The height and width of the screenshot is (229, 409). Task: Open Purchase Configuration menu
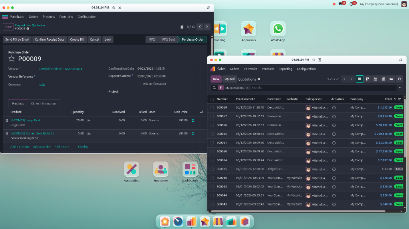(x=87, y=17)
